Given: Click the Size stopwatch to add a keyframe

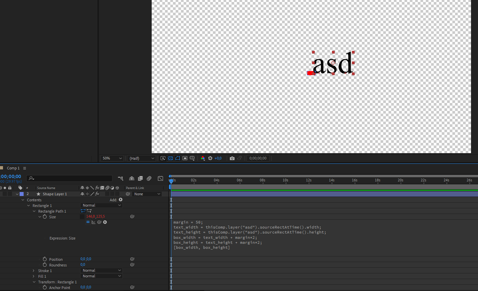Looking at the screenshot, I should pyautogui.click(x=45, y=217).
